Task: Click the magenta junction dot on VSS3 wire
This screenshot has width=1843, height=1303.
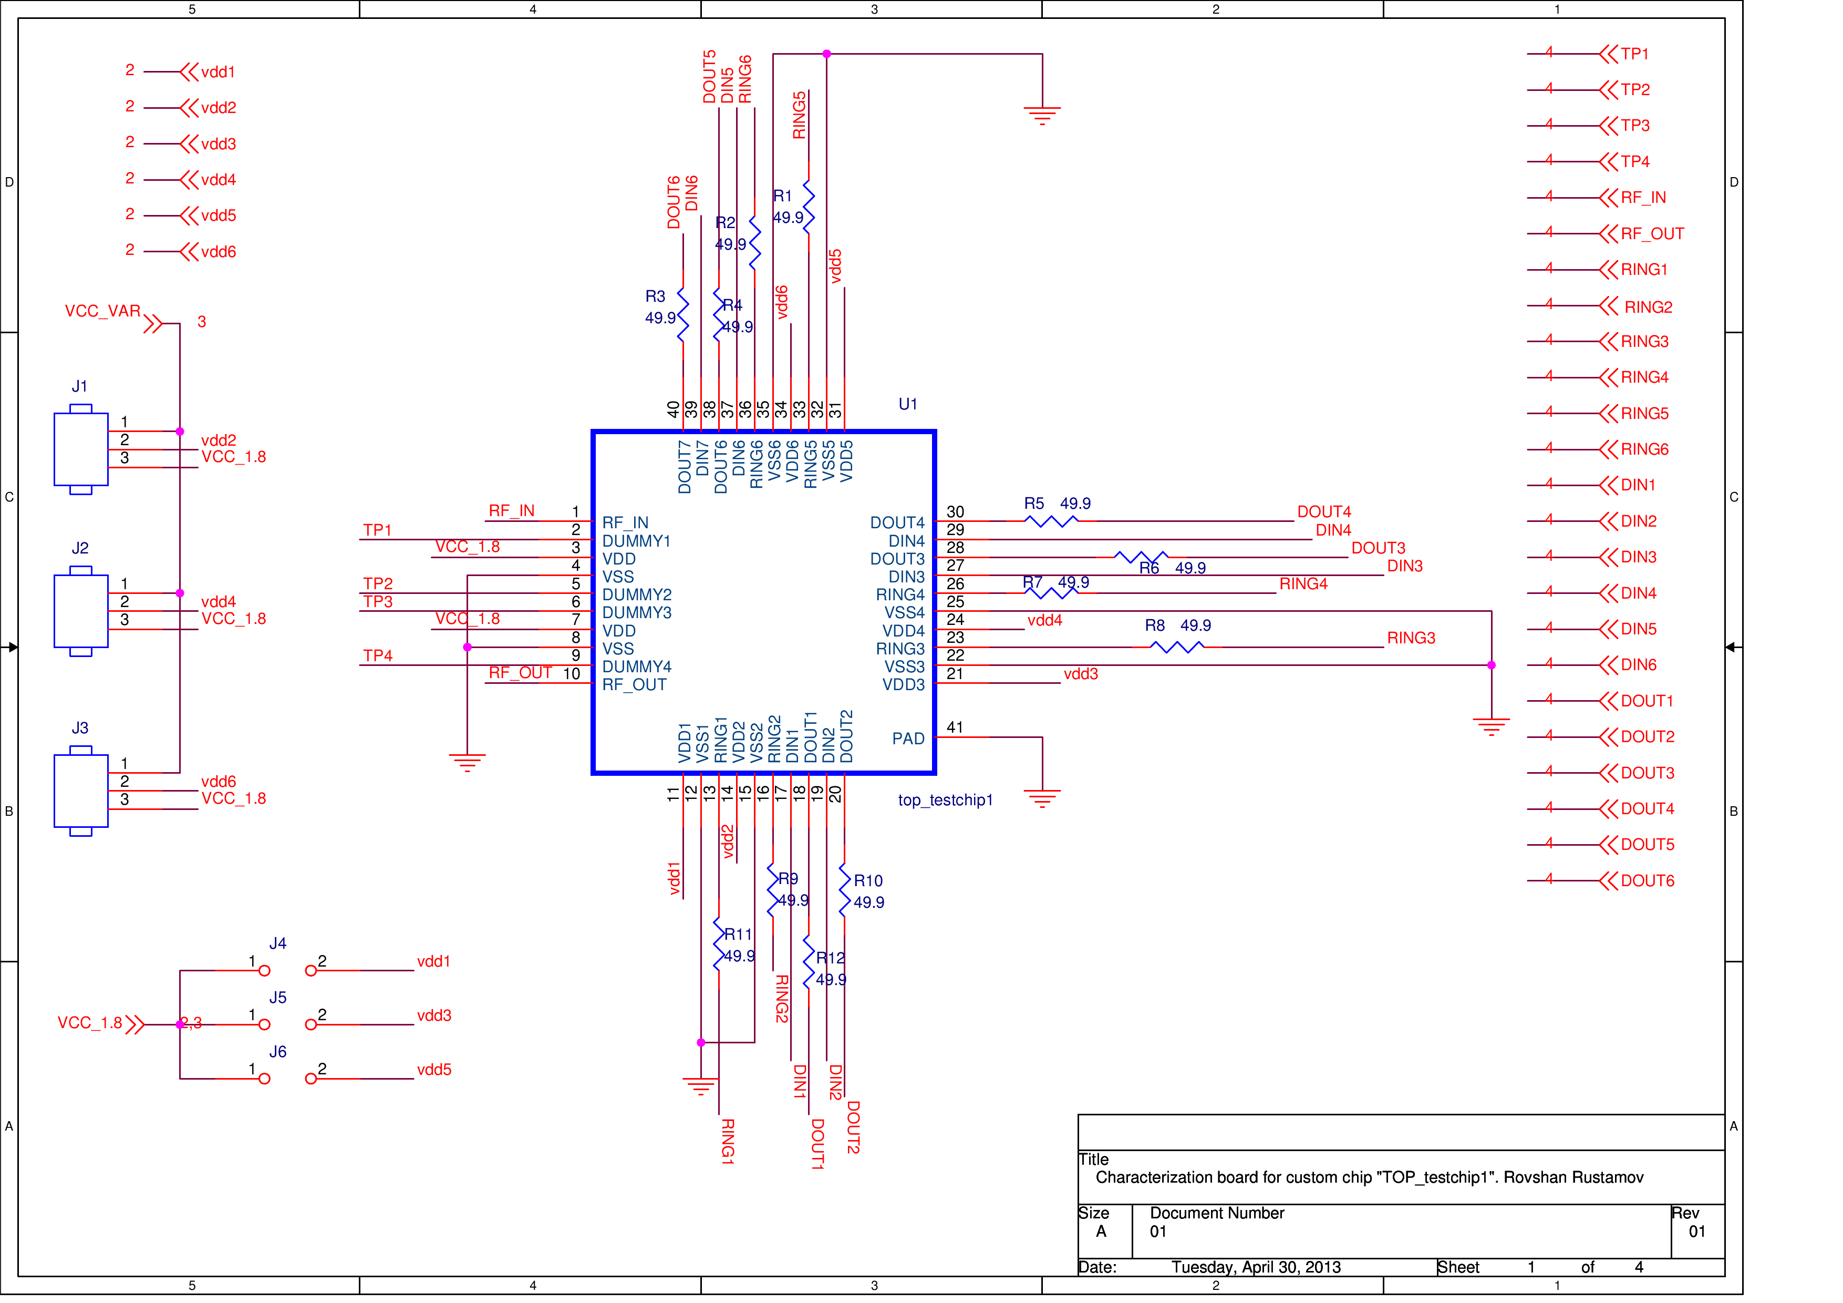Action: coord(1492,665)
